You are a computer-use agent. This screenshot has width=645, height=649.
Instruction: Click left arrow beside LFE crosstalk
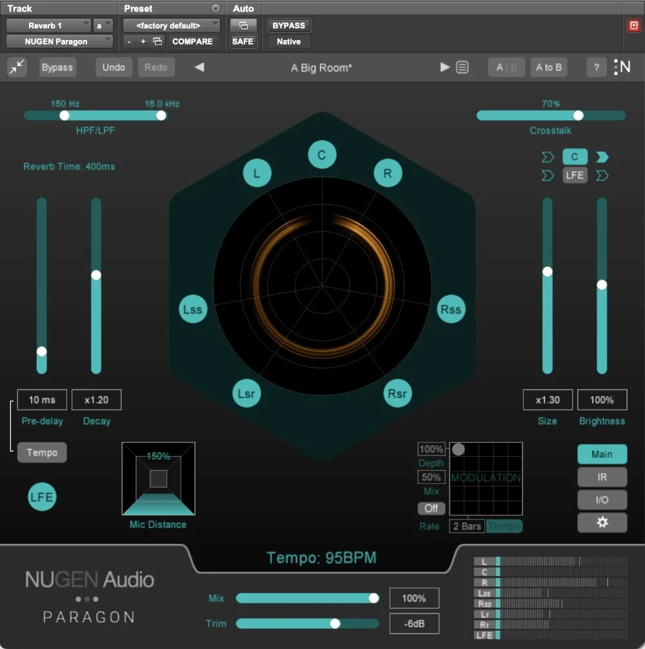pos(548,175)
